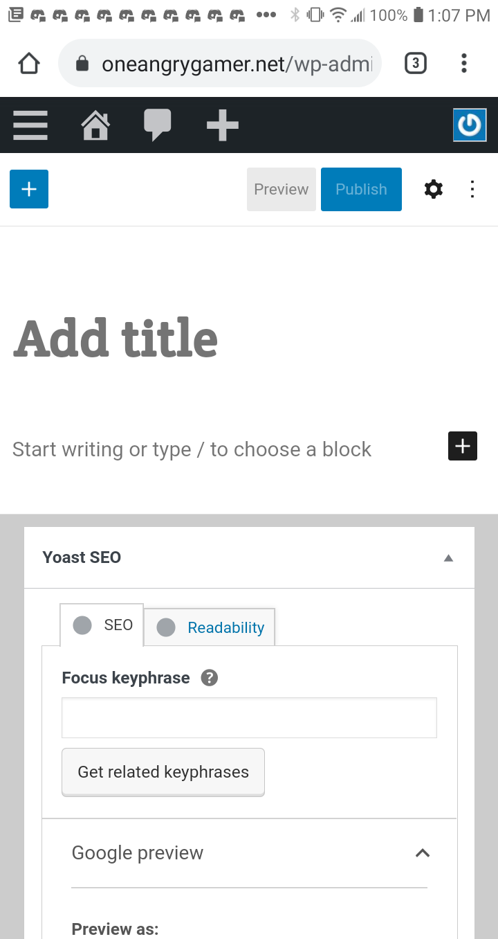Select the SEO tab

102,625
